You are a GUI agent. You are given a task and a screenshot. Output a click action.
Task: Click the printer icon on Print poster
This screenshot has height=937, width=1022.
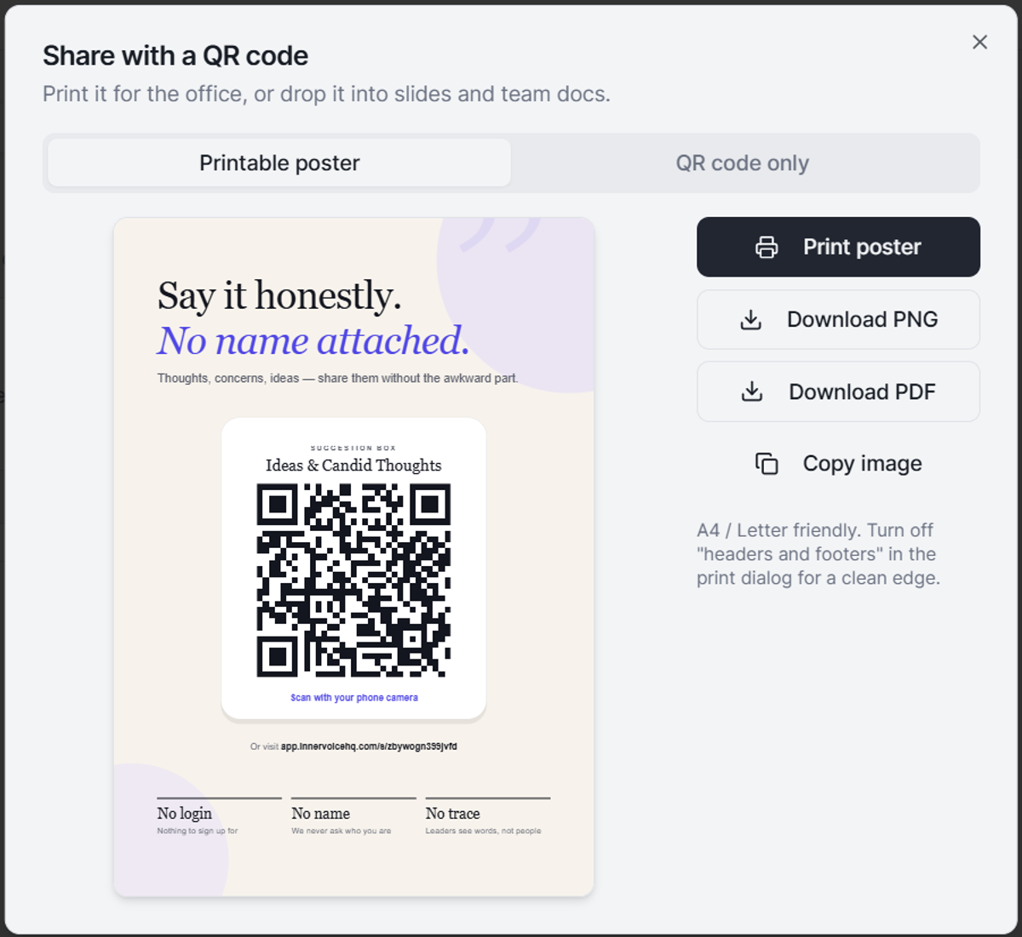point(766,247)
